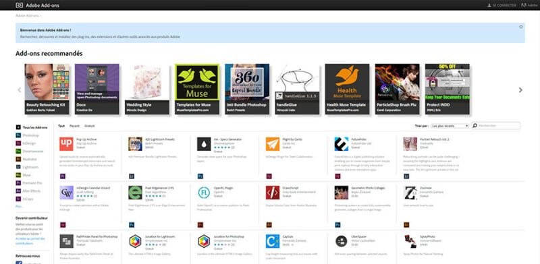This screenshot has height=264, width=540.
Task: Open the Geometric Photo Collages icon
Action: point(342,193)
